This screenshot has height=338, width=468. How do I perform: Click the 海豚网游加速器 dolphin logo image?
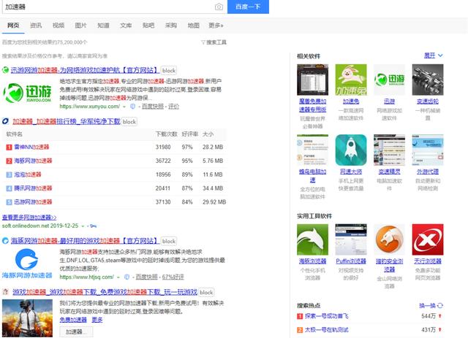point(27,264)
